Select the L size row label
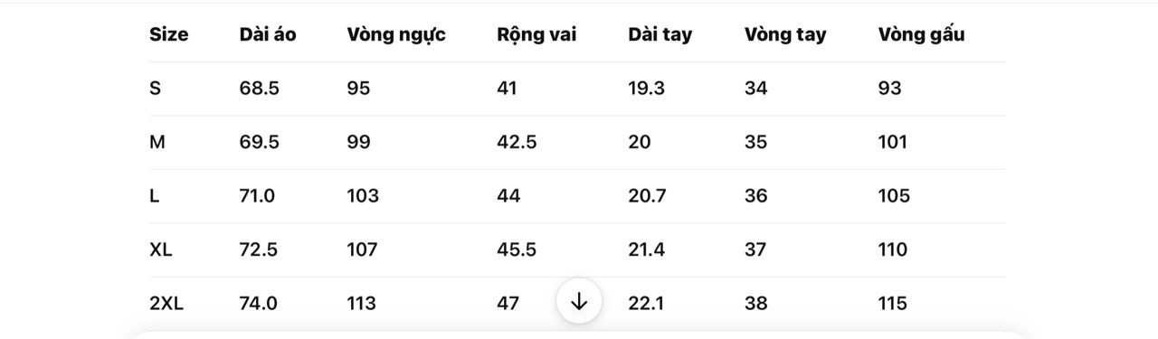This screenshot has width=1158, height=339. pos(154,196)
